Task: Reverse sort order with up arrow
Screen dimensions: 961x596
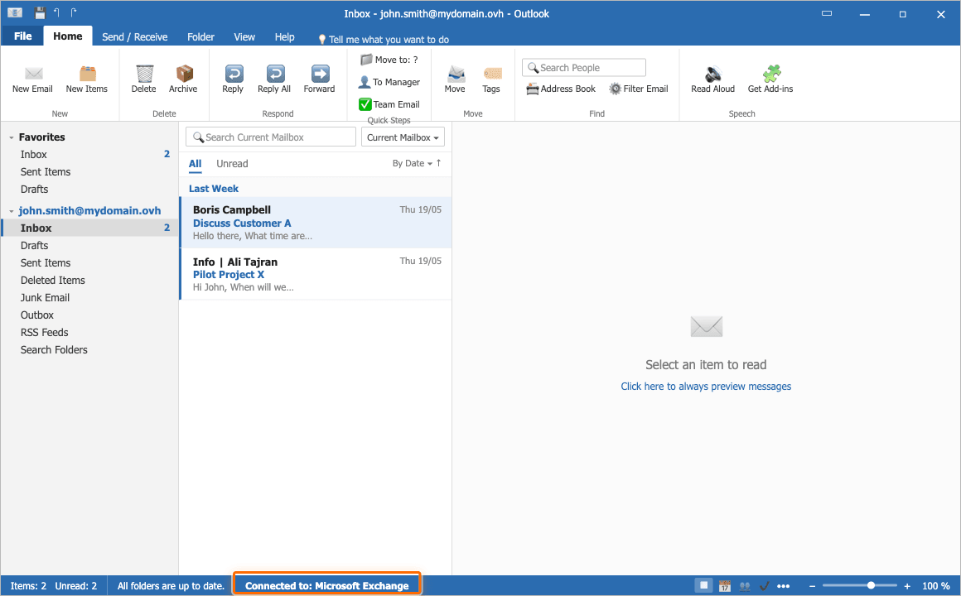Action: coord(439,163)
